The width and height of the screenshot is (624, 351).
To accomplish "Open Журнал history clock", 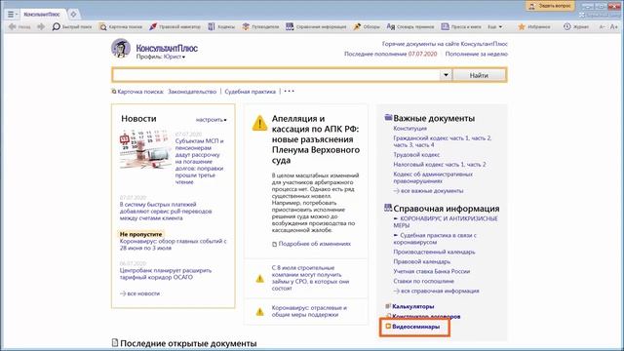I will [x=576, y=26].
